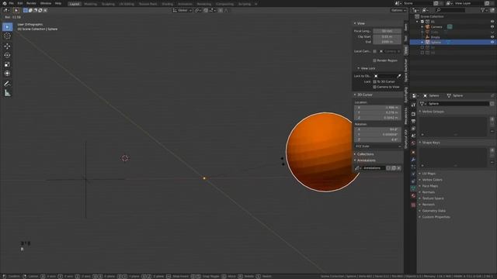Image resolution: width=497 pixels, height=279 pixels.
Task: Enable Lock Camera to View checkbox
Action: pyautogui.click(x=374, y=87)
